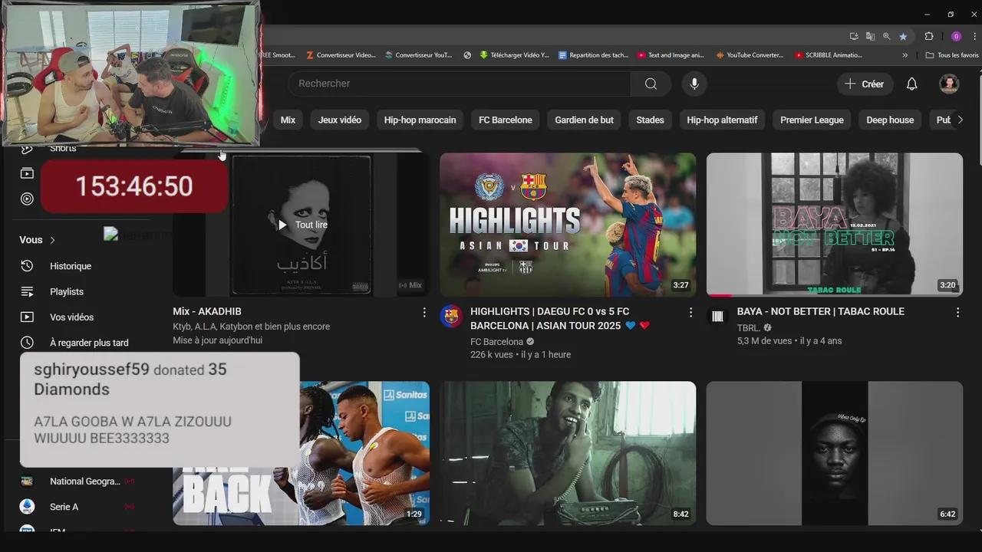Open the subscriptions icon in sidebar
The height and width of the screenshot is (552, 982).
[27, 173]
